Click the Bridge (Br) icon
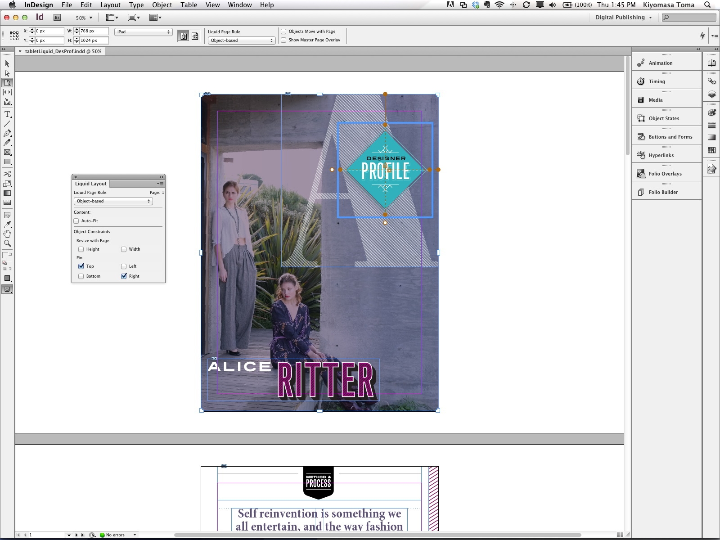Viewport: 720px width, 540px height. click(57, 18)
